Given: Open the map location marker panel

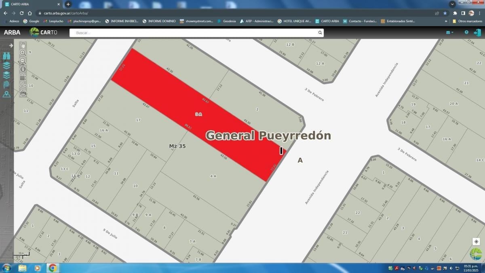Looking at the screenshot, I should [x=6, y=94].
